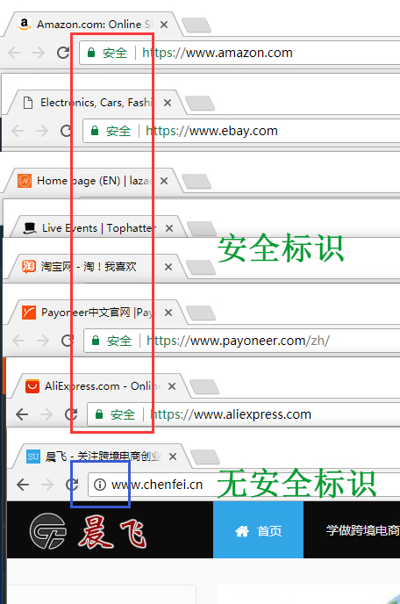Close the Payoneer tab
400x604 pixels.
tap(168, 313)
